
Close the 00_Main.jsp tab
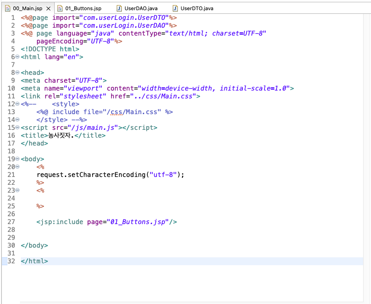click(49, 9)
